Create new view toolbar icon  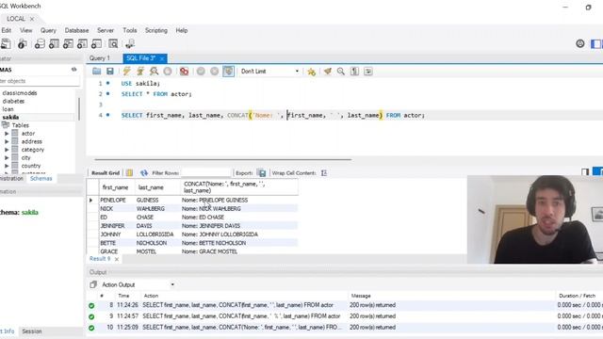point(68,44)
